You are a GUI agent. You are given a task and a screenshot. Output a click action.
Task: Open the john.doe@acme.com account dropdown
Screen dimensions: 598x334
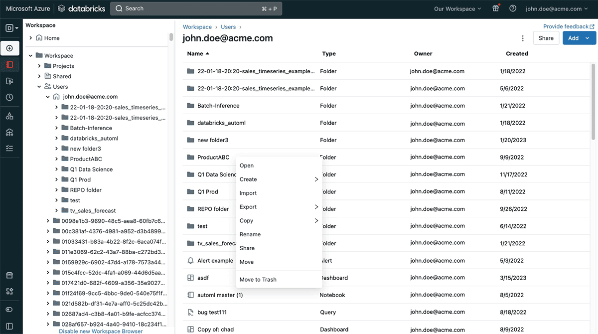tap(557, 8)
